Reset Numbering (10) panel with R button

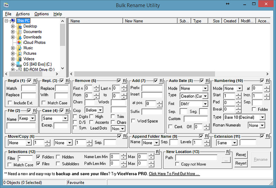pos(267,81)
